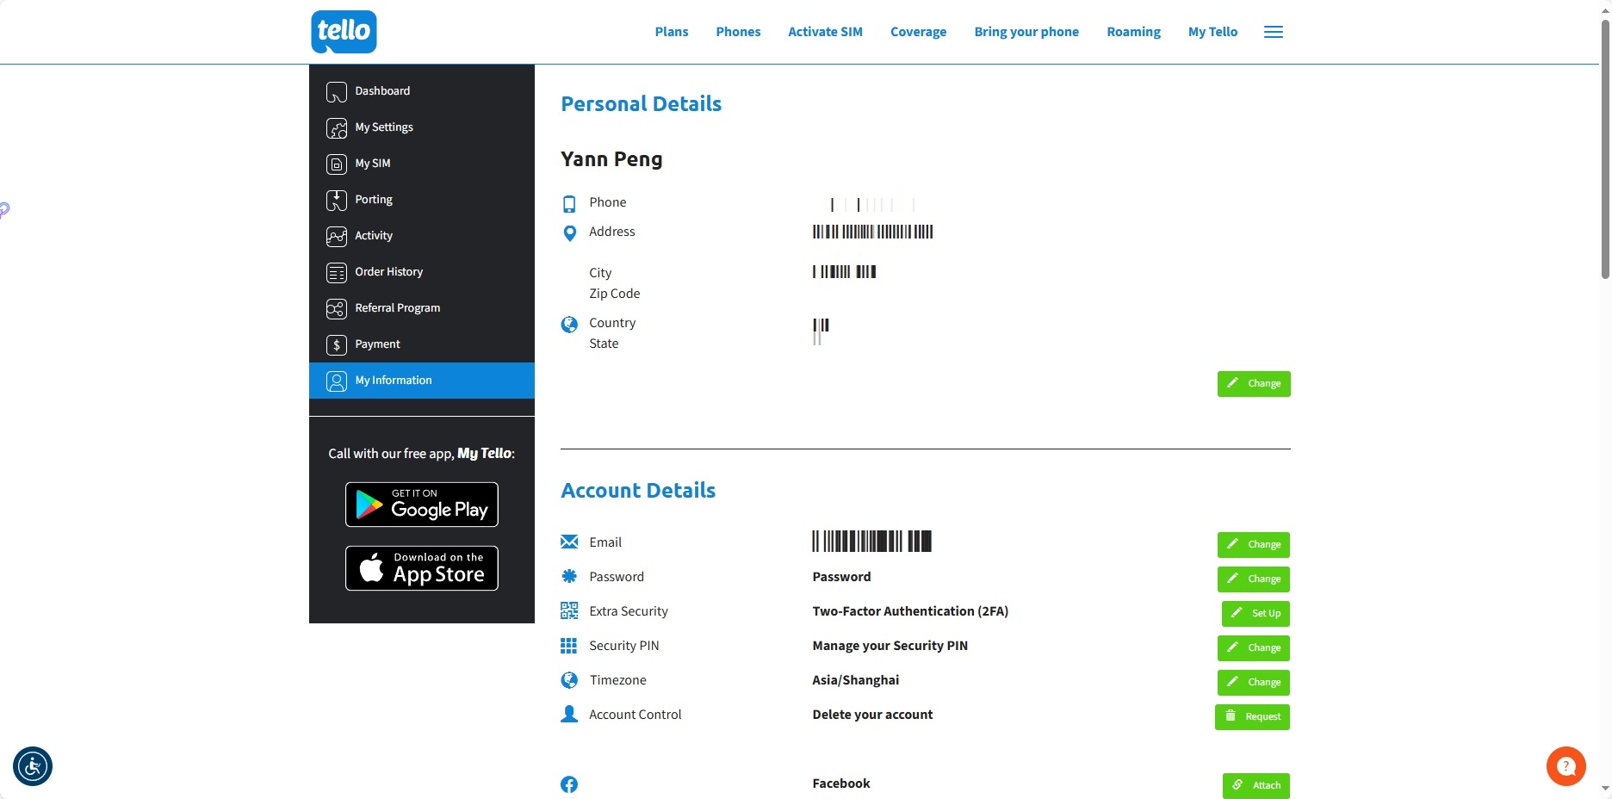The height and width of the screenshot is (799, 1612).
Task: Click the asterisk icon beside Password
Action: tap(569, 576)
